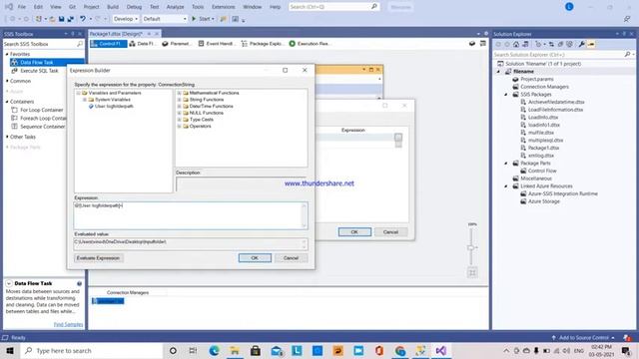
Task: Click the magnifier icon in the SSIS Toolbox search
Action: point(80,44)
